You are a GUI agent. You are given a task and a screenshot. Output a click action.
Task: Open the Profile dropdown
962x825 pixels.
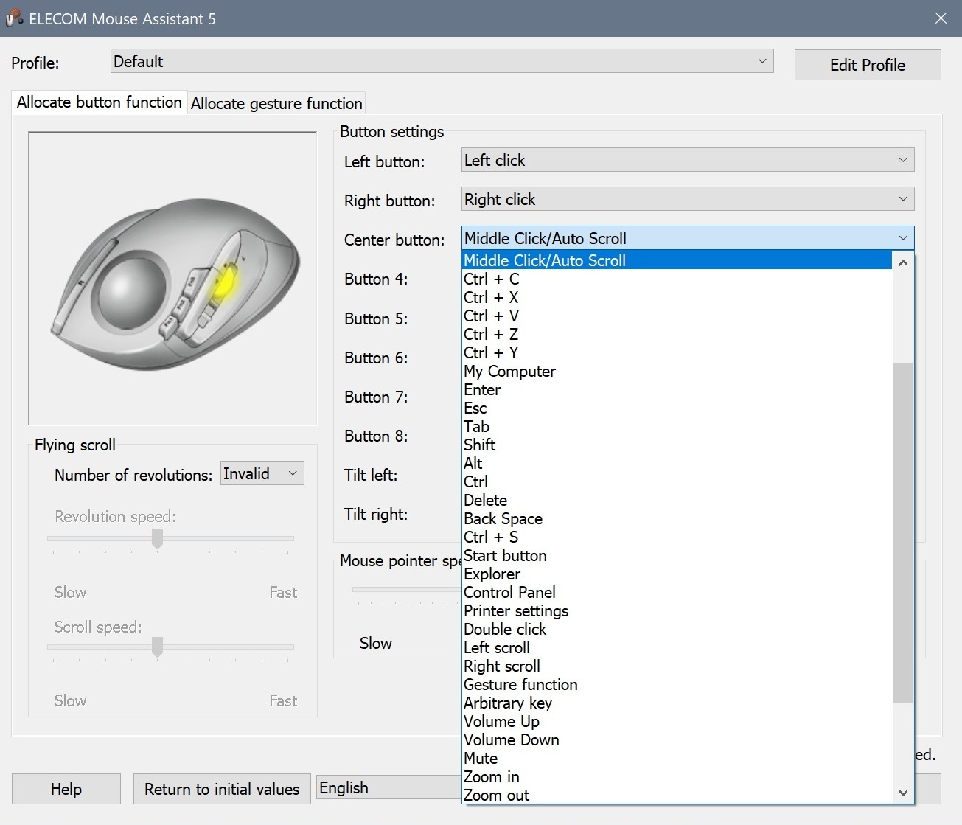(442, 61)
